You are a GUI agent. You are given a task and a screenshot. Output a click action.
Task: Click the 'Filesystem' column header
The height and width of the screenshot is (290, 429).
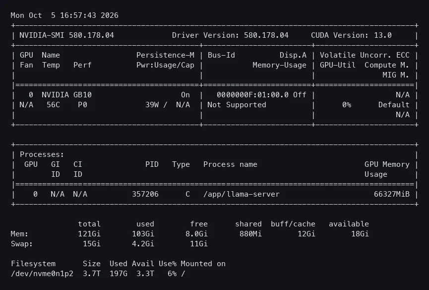click(33, 264)
